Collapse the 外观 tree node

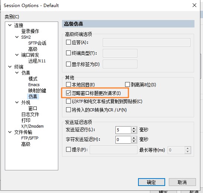point(17,102)
